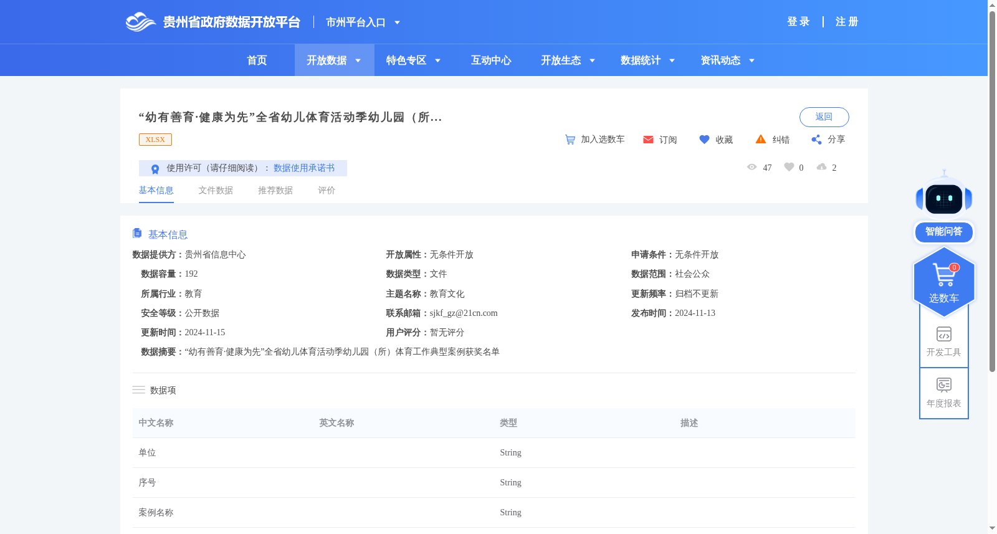The width and height of the screenshot is (997, 534).
Task: Open the 数据使用承诺书 link
Action: 304,168
